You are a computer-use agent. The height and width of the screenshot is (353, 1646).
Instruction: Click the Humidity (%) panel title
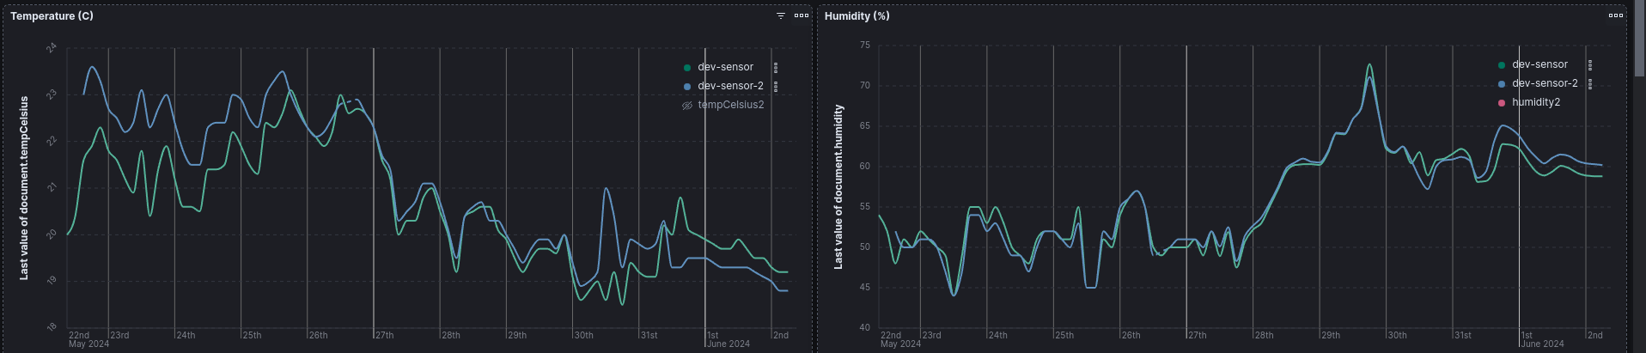click(x=857, y=16)
